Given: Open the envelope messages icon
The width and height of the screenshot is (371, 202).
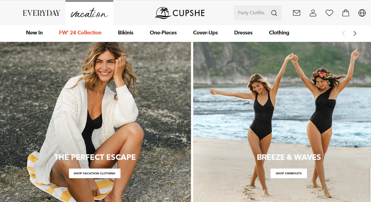Looking at the screenshot, I should tap(297, 13).
